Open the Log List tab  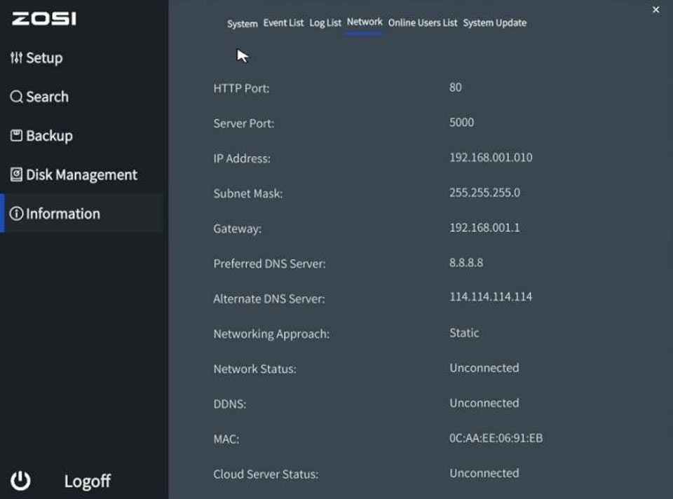click(x=325, y=23)
